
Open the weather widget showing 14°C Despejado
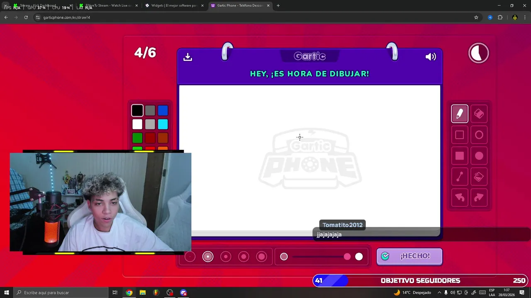pyautogui.click(x=412, y=293)
